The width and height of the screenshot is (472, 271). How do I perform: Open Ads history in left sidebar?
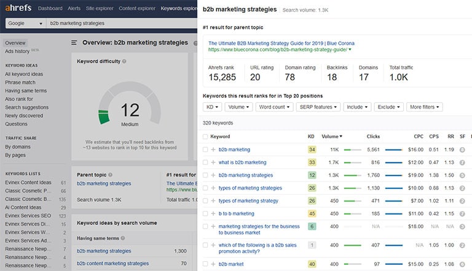(x=17, y=52)
